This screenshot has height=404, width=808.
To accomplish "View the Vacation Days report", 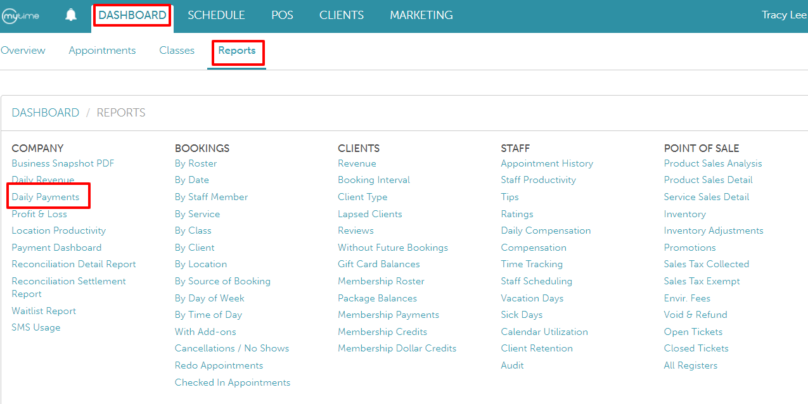I will [x=532, y=298].
